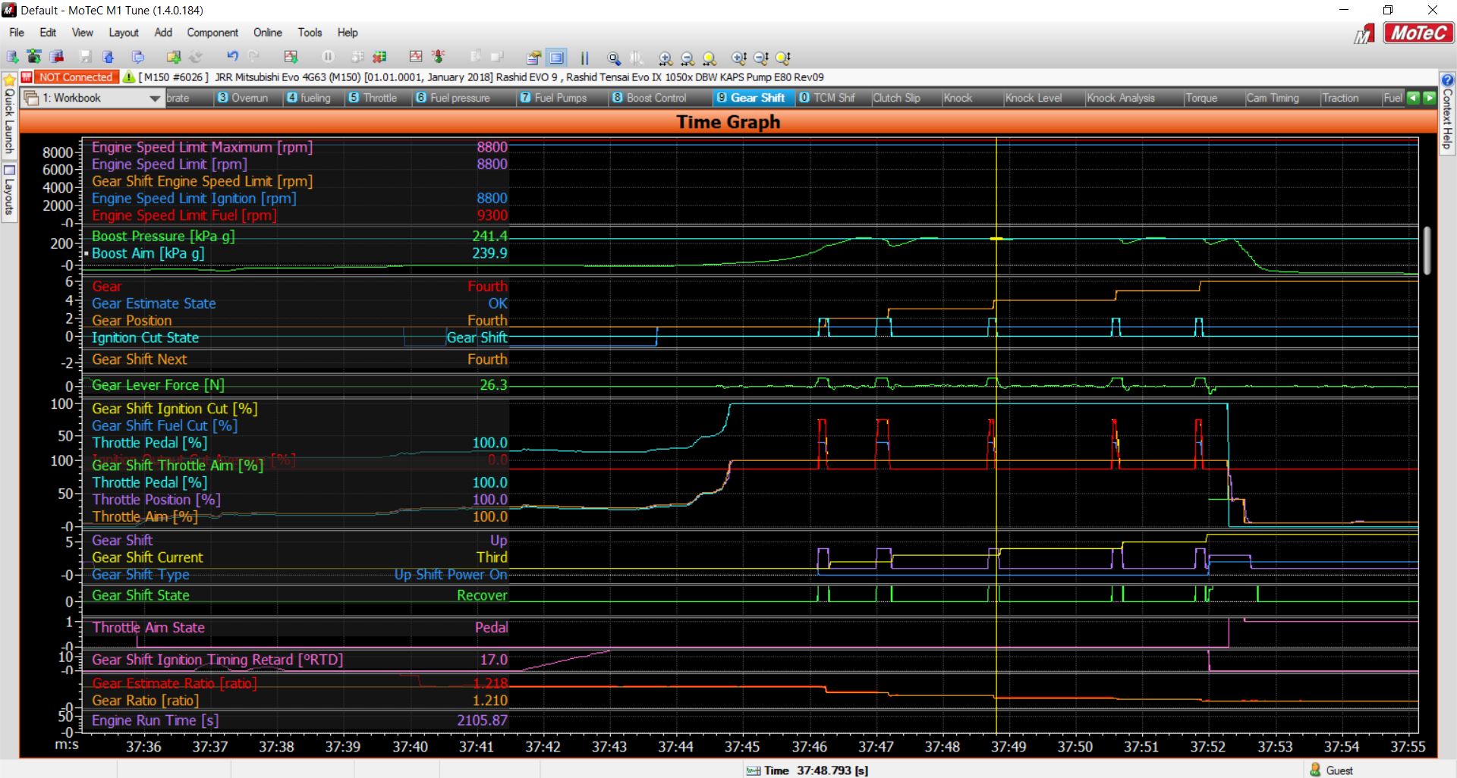Click the Gear Shift State channel label

(140, 595)
